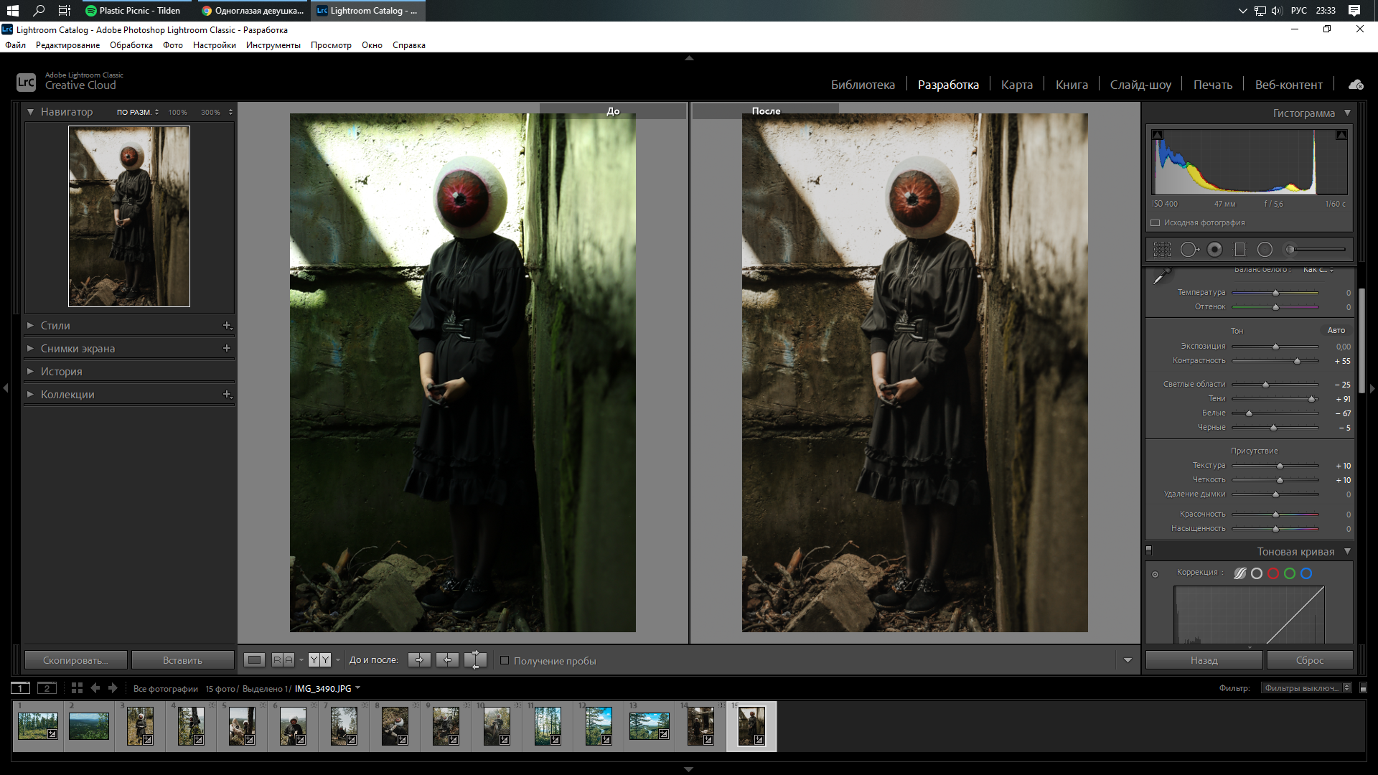Open the Creative Cloud sync status icon
This screenshot has height=775, width=1378.
pos(1356,85)
